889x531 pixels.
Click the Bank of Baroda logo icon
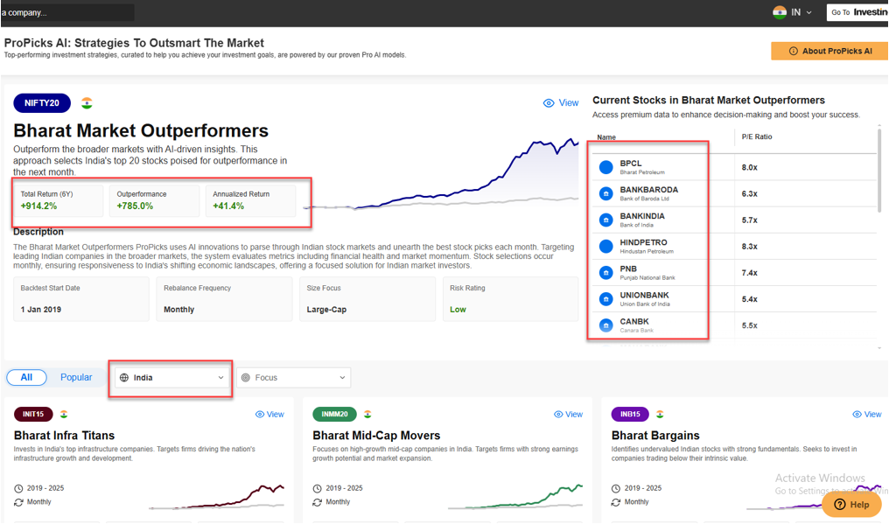605,193
